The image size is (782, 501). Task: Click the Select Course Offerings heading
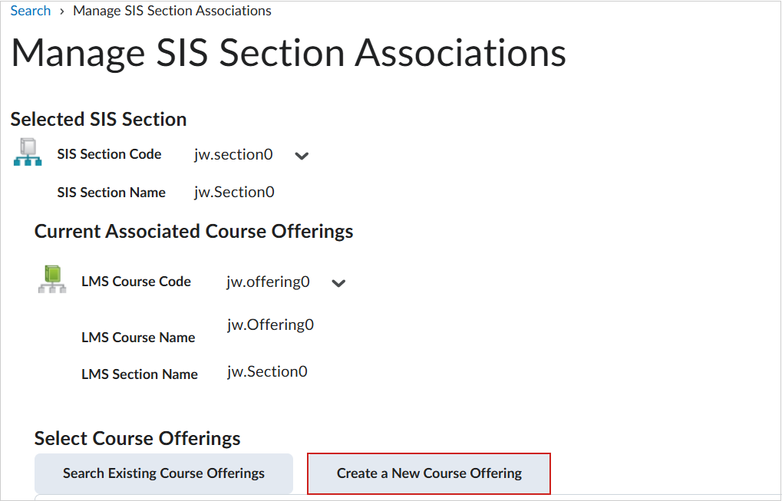(x=137, y=438)
